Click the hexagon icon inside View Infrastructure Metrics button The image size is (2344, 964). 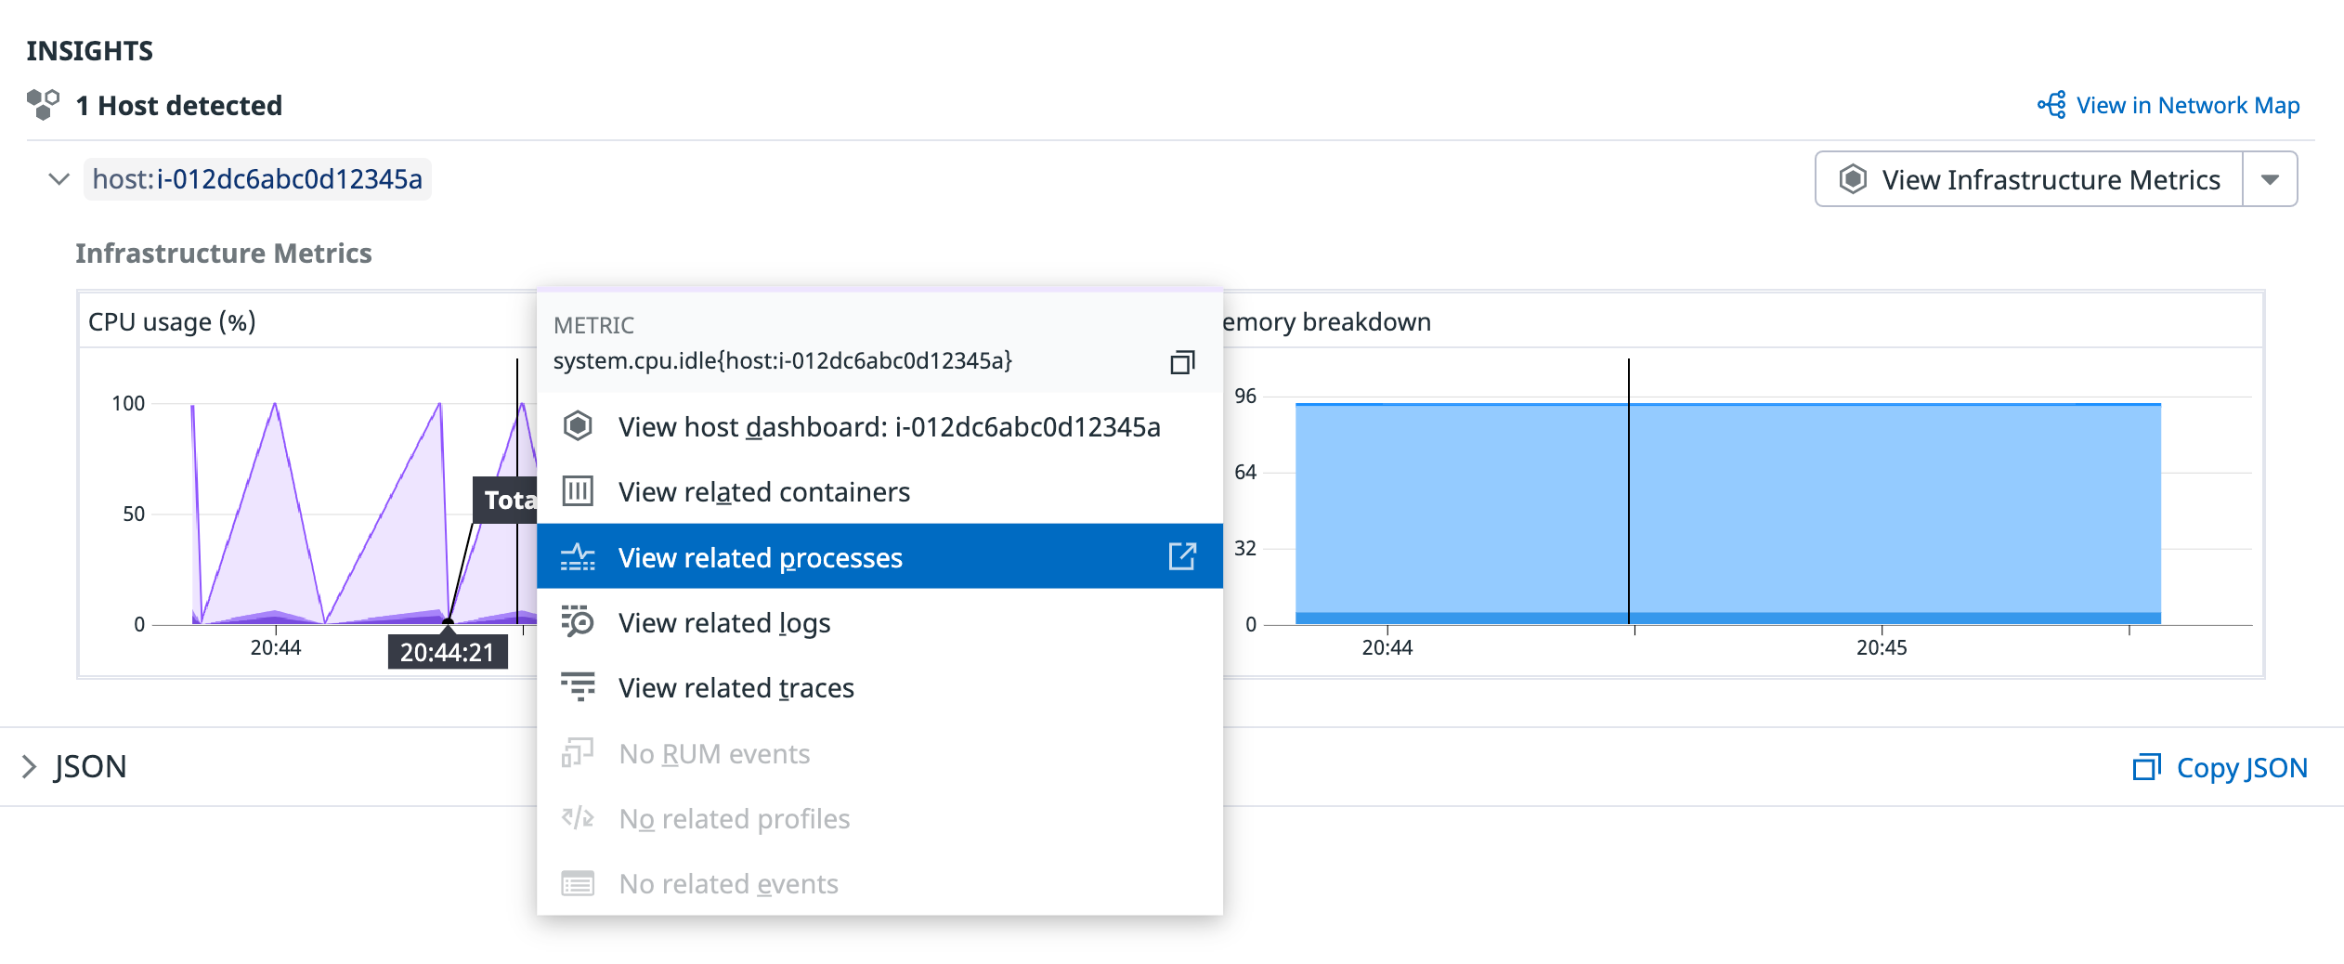(x=1854, y=179)
